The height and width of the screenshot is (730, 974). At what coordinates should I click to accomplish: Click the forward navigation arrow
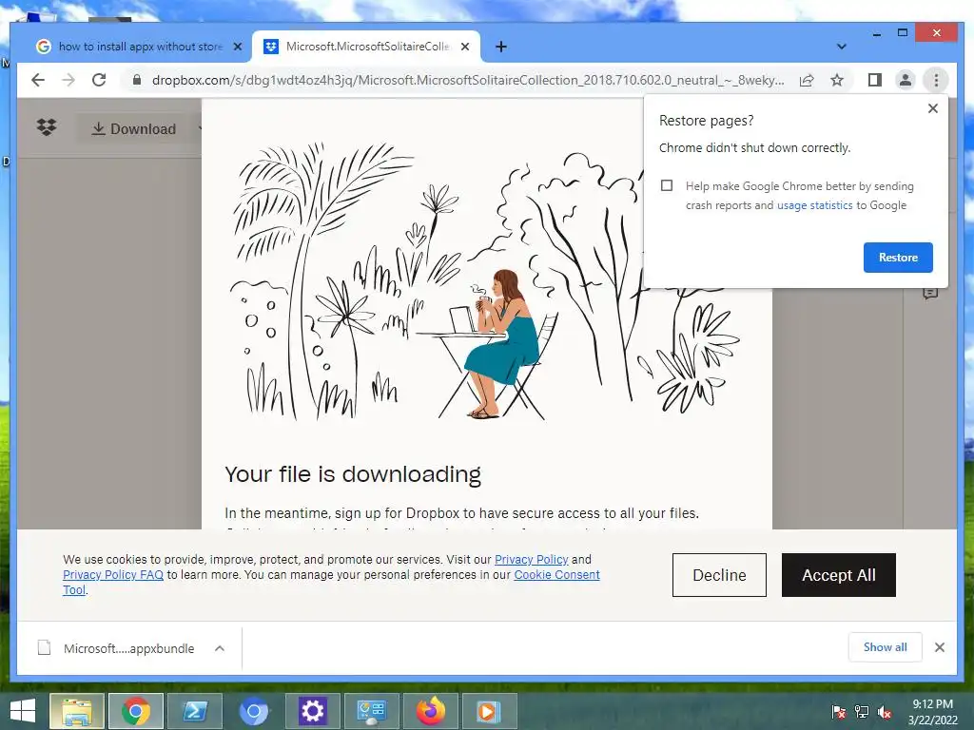click(68, 80)
